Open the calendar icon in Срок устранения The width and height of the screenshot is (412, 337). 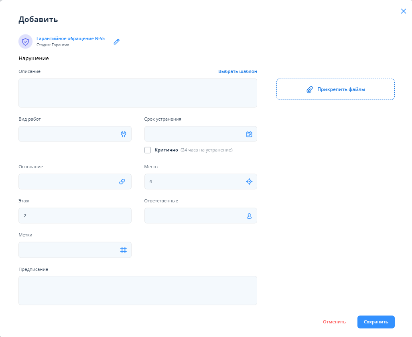tap(249, 134)
